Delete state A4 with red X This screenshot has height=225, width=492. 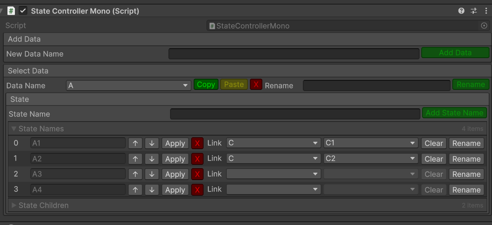point(197,190)
